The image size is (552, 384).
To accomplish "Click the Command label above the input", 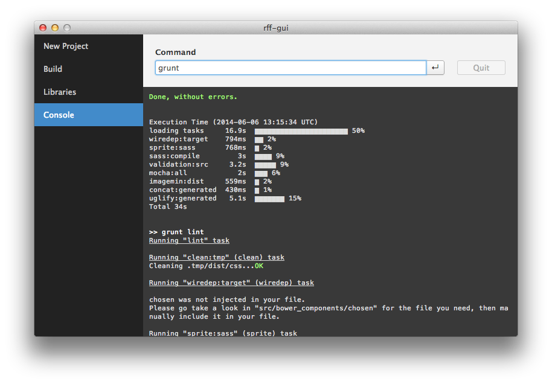I will tap(175, 52).
